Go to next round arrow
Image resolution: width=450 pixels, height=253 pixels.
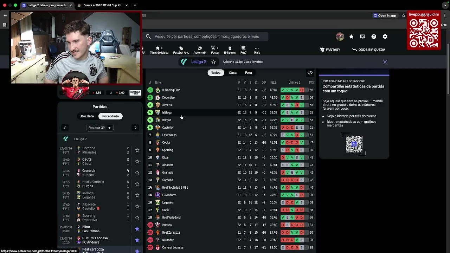coord(135,128)
